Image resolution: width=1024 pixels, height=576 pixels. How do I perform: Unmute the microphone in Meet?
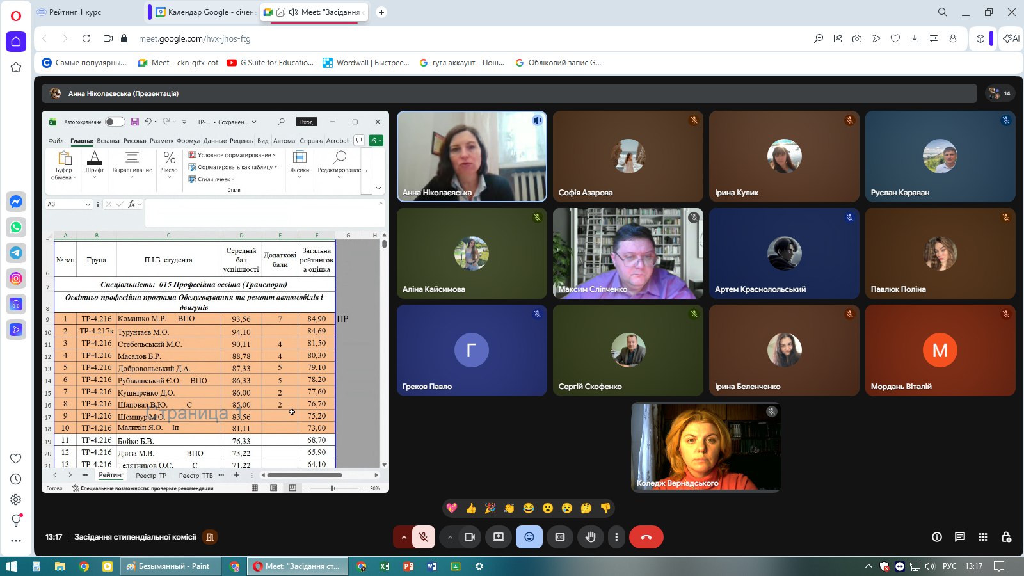coord(424,537)
